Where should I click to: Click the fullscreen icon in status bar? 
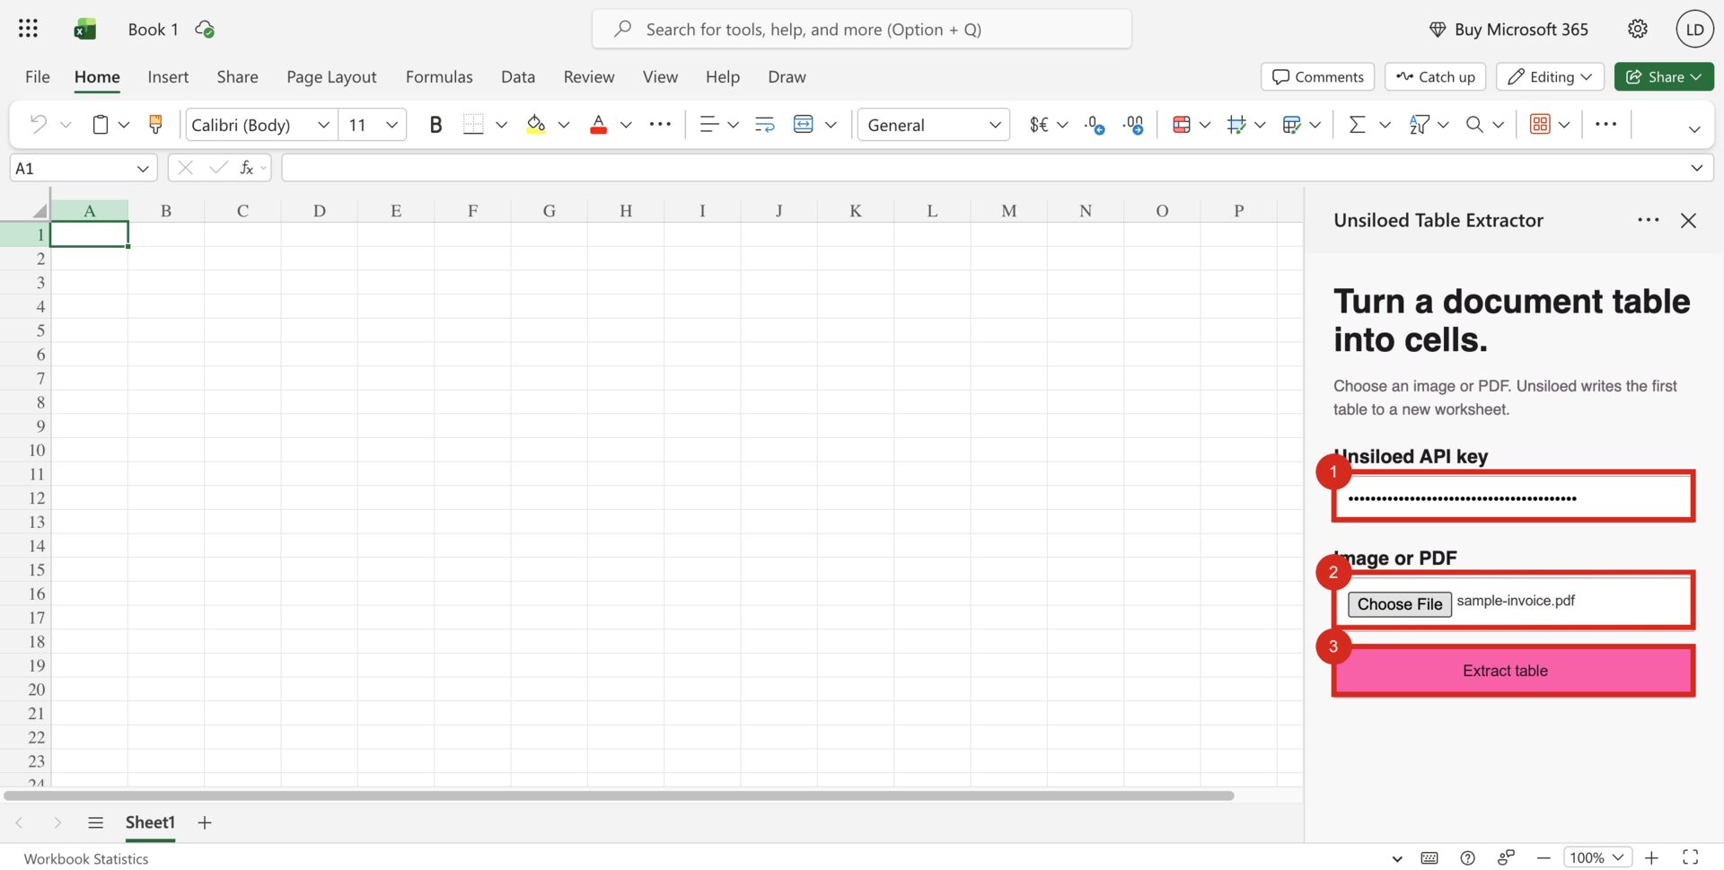[1690, 857]
